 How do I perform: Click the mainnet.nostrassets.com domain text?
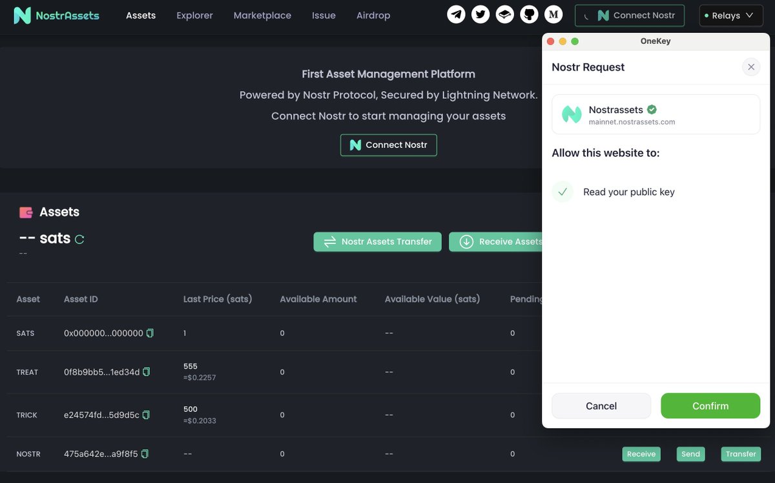(x=632, y=122)
